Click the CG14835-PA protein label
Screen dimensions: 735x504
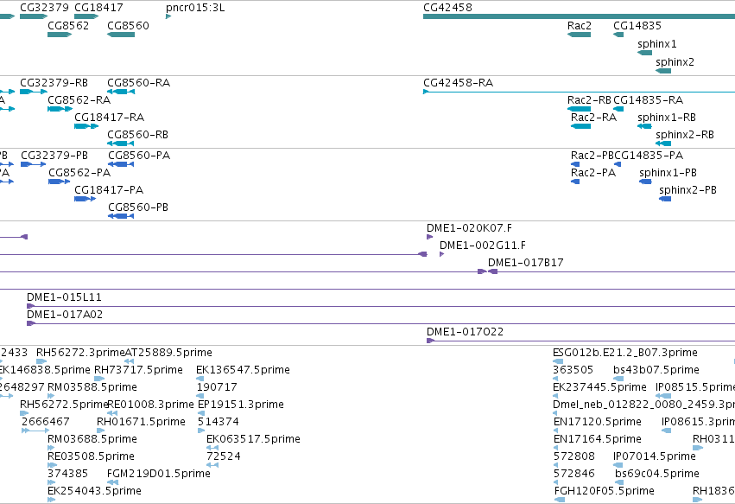pos(649,156)
